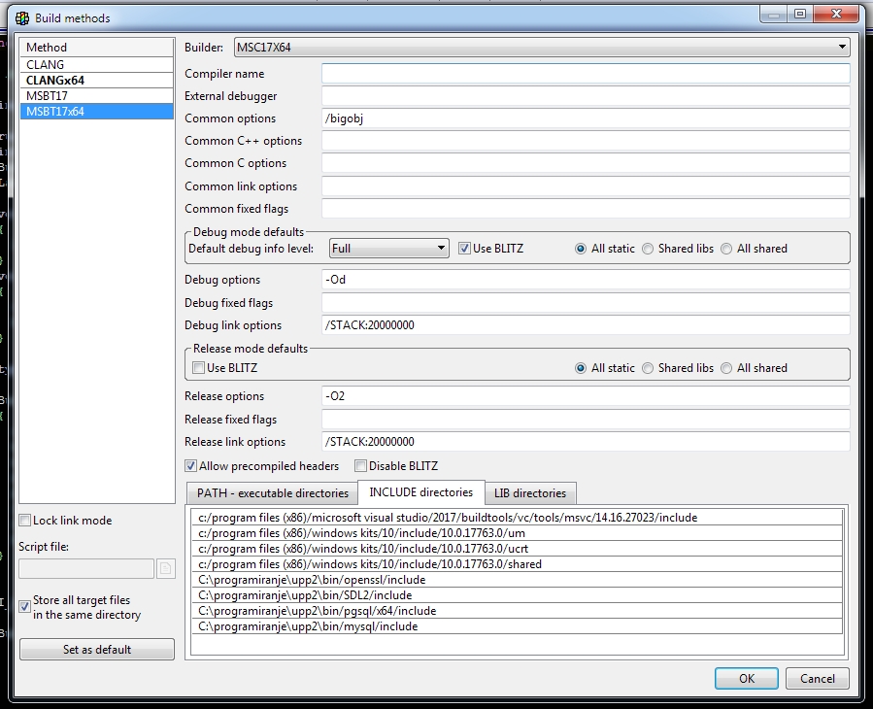Expand Default debug info level dropdown

coord(388,249)
